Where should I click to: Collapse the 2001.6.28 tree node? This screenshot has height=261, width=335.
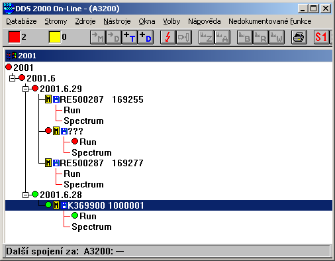[26, 195]
